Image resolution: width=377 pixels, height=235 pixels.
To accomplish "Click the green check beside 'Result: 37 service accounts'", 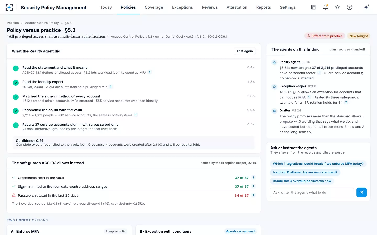I will point(16,125).
